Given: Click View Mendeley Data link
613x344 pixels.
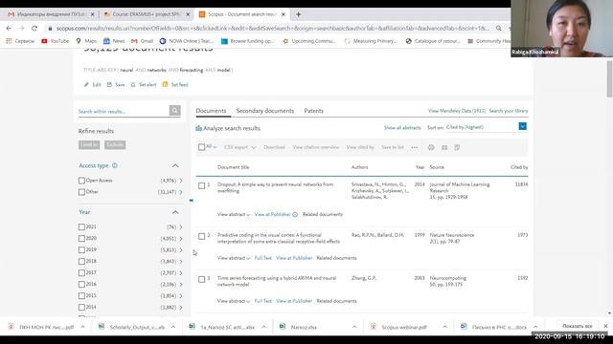Looking at the screenshot, I should pyautogui.click(x=456, y=111).
